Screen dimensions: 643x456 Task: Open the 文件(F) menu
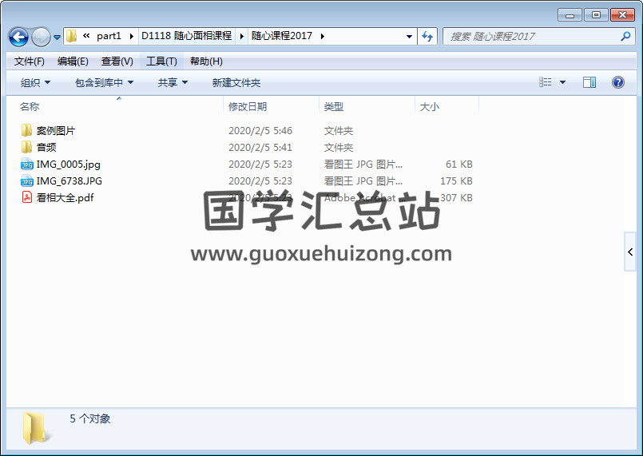[x=30, y=61]
